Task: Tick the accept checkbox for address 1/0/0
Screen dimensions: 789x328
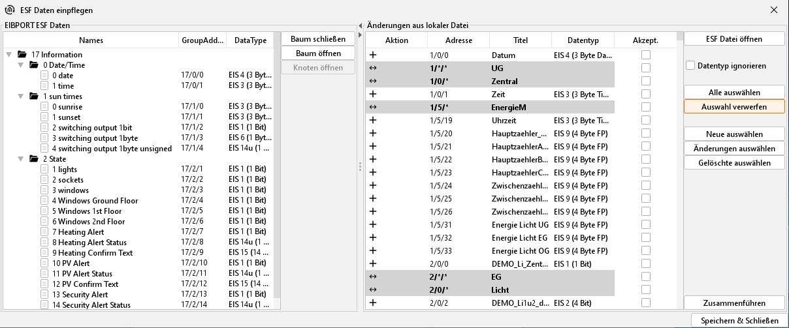Action: tap(646, 55)
